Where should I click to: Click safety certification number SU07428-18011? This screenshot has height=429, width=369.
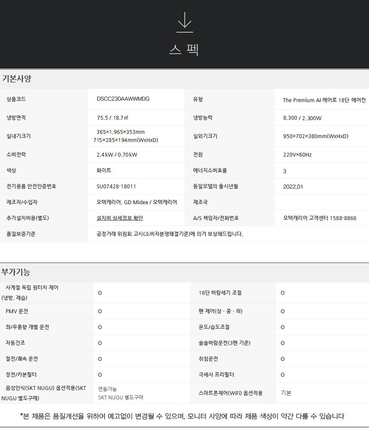point(116,186)
